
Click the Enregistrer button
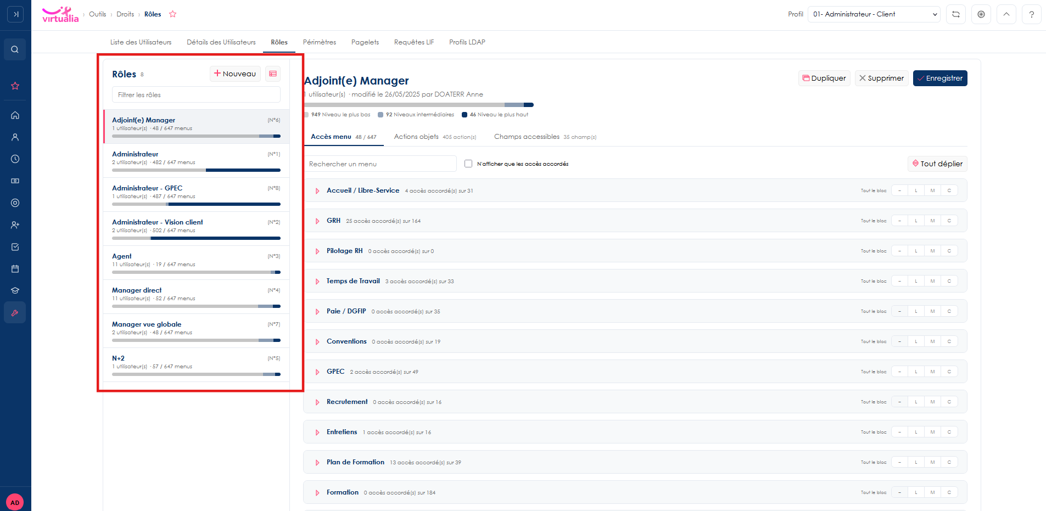click(940, 78)
